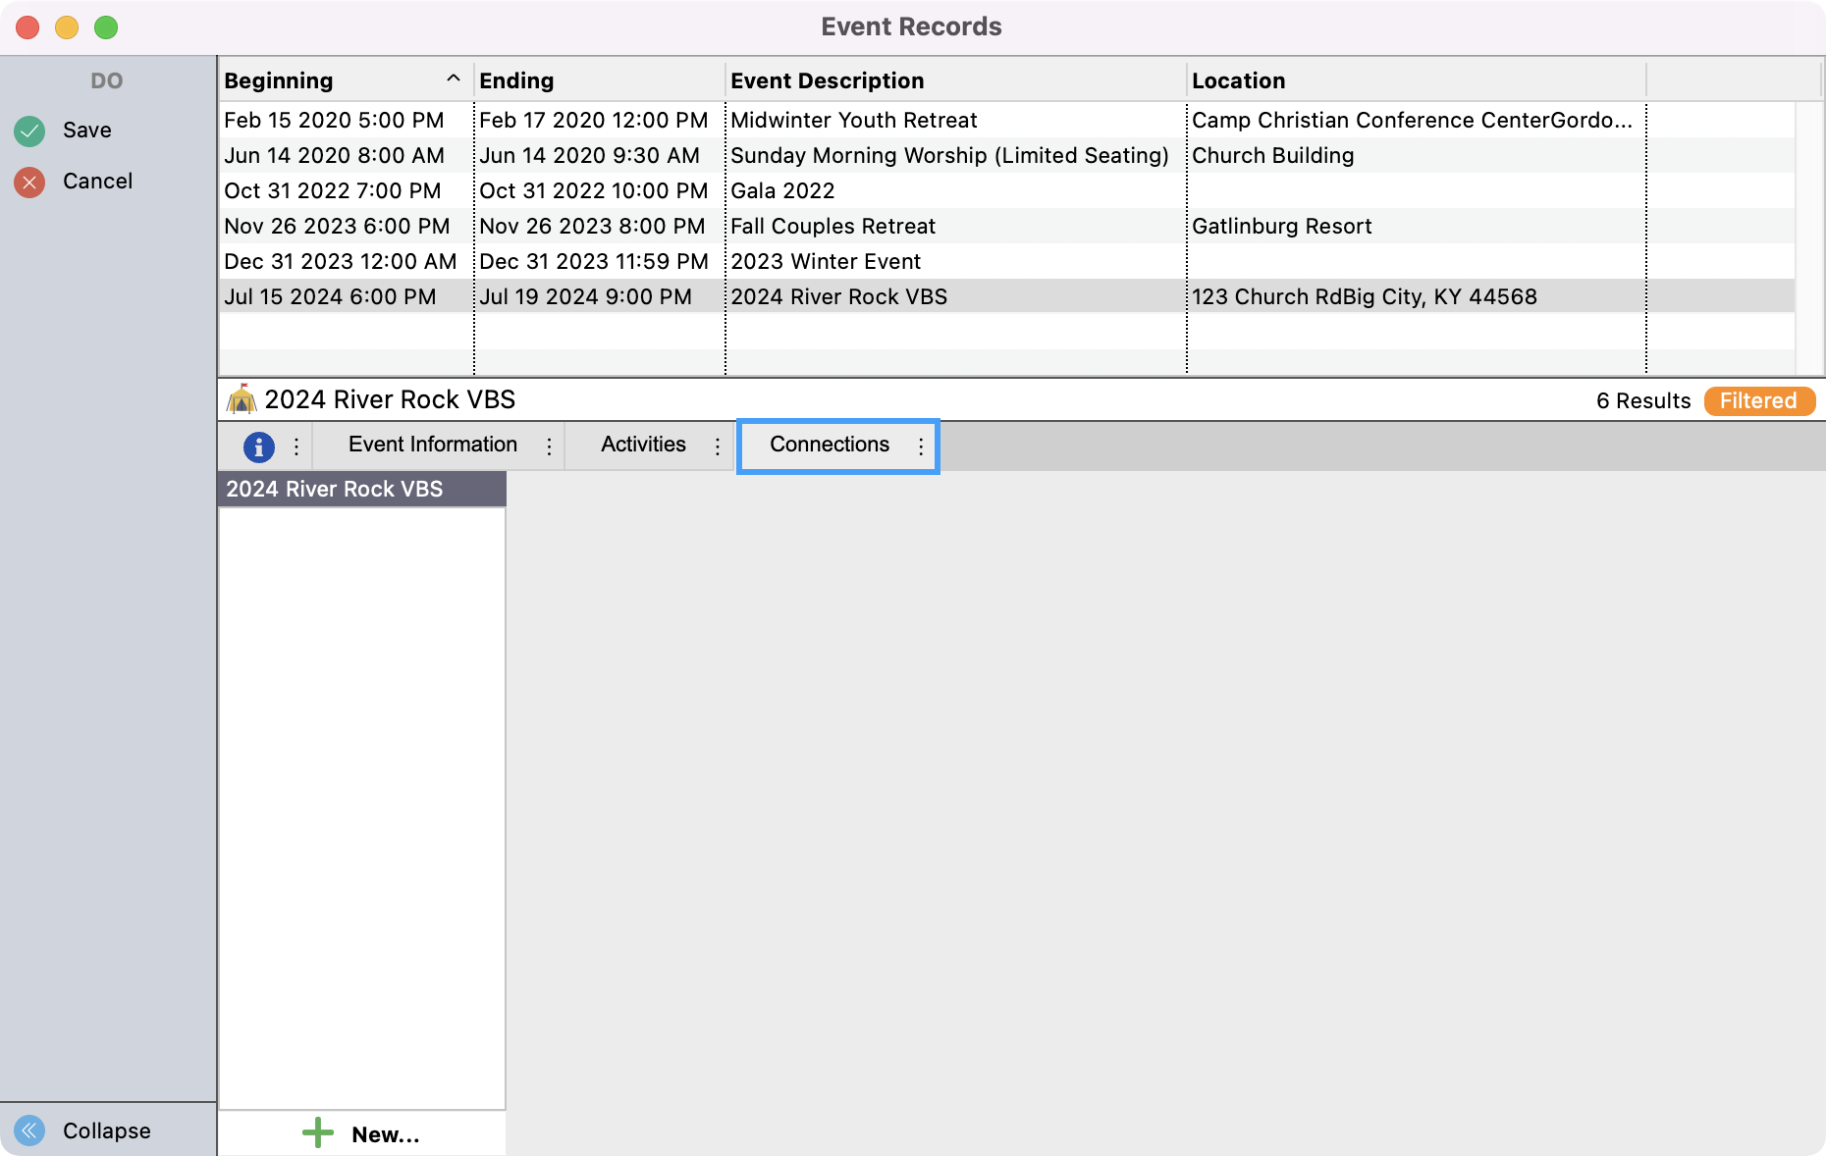The width and height of the screenshot is (1826, 1156).
Task: Click the event tent icon beside title
Action: point(242,400)
